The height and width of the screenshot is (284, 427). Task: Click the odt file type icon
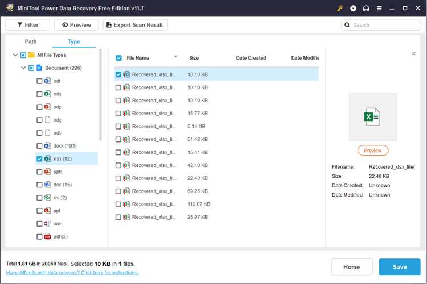click(x=48, y=81)
